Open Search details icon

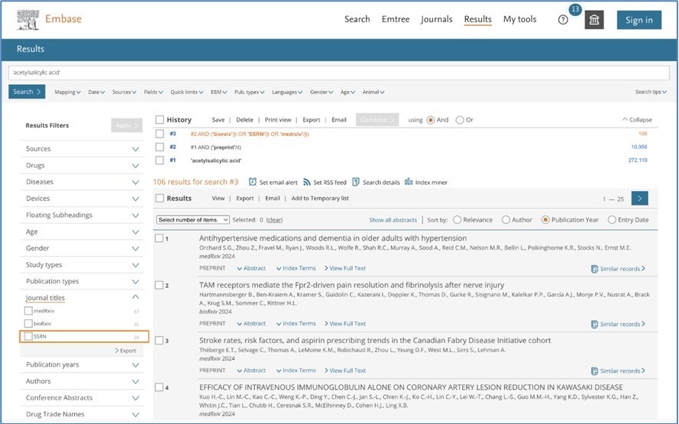[x=356, y=183]
